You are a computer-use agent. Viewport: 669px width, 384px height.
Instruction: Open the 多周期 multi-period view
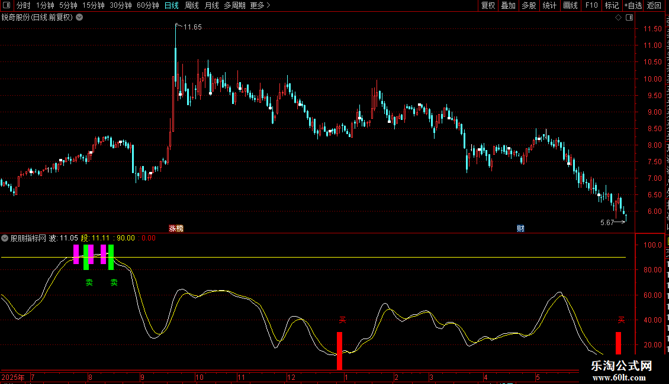tap(234, 5)
